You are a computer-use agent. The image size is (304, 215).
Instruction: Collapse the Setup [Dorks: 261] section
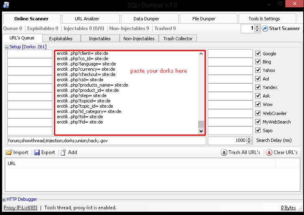[6, 47]
